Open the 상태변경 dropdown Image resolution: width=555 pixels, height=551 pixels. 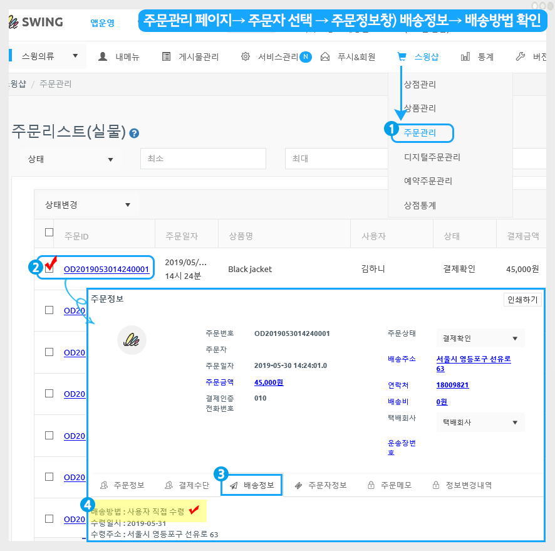(x=87, y=205)
